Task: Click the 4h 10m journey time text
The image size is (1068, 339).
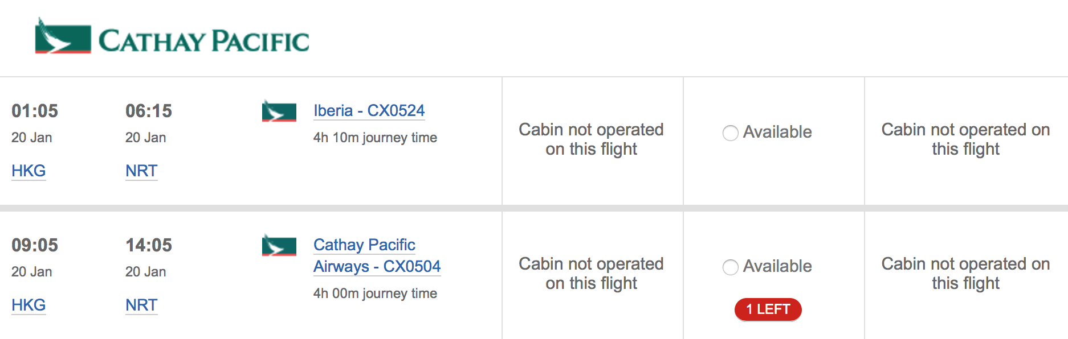Action: pyautogui.click(x=375, y=138)
